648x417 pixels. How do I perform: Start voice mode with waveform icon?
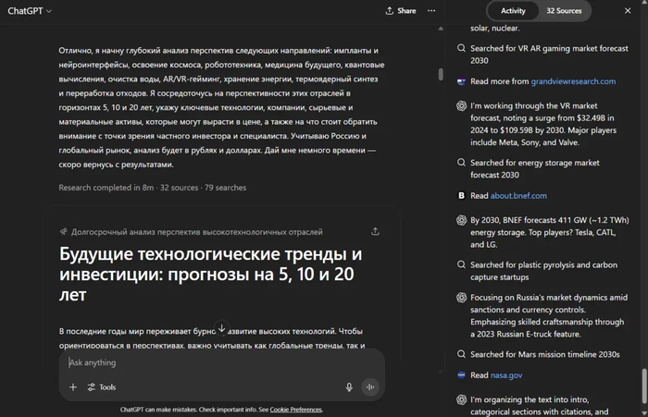[x=370, y=387]
